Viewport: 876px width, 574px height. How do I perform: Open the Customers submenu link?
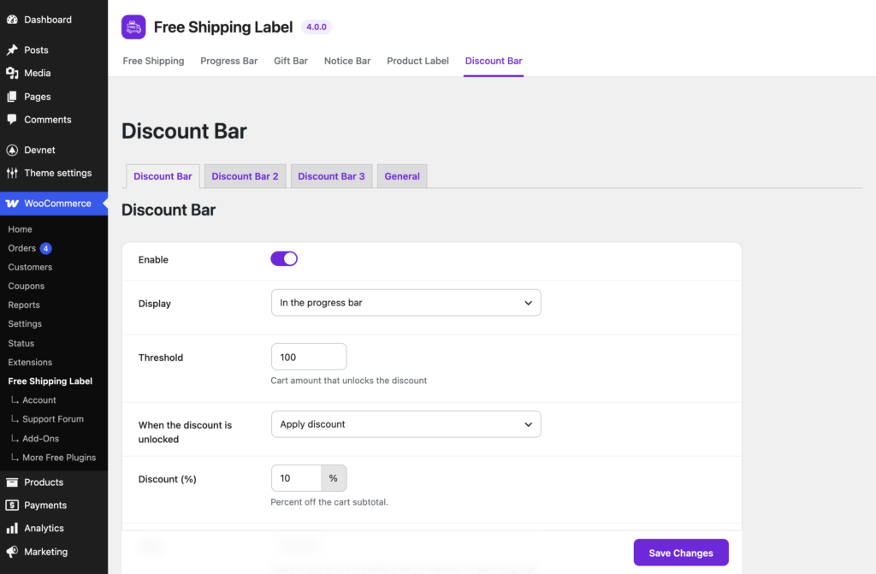(x=30, y=267)
